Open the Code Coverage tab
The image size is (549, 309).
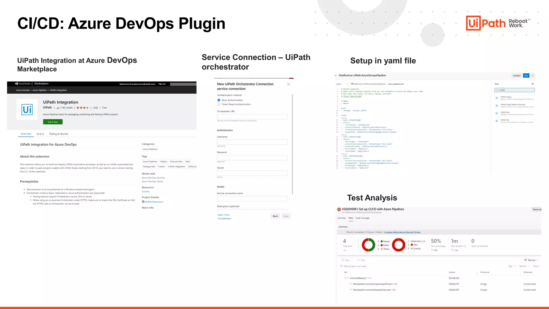click(362, 218)
